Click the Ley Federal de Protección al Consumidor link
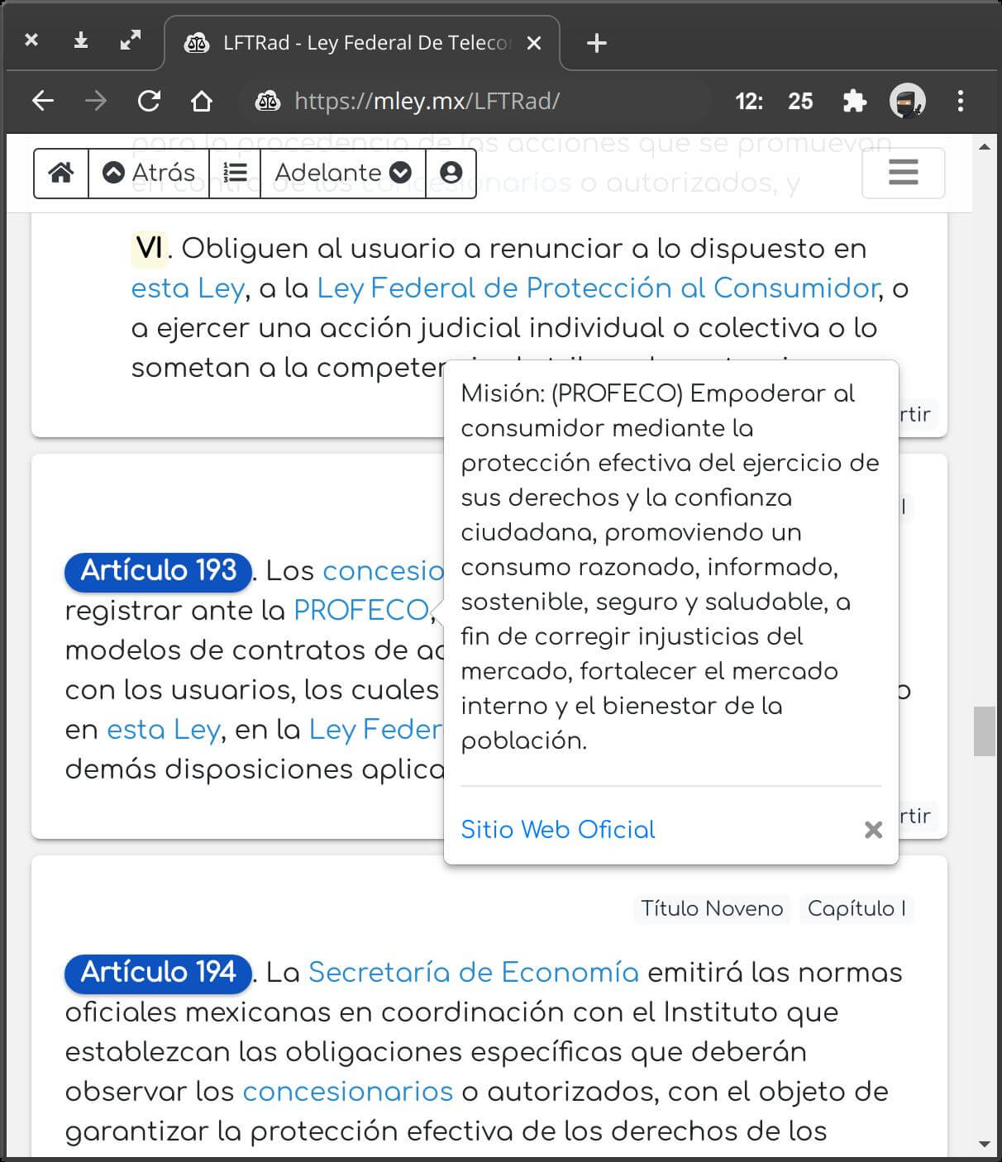This screenshot has height=1162, width=1002. (597, 288)
